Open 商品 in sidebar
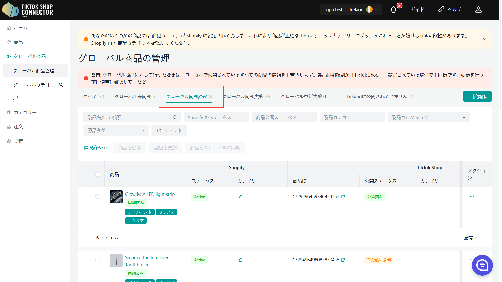The height and width of the screenshot is (282, 502). tap(35, 42)
